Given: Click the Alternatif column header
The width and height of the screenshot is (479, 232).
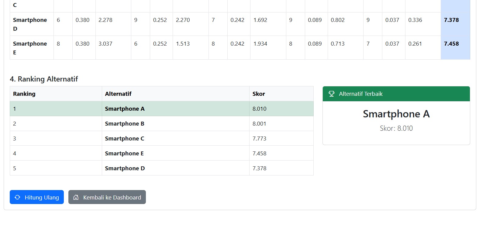Looking at the screenshot, I should pos(118,94).
